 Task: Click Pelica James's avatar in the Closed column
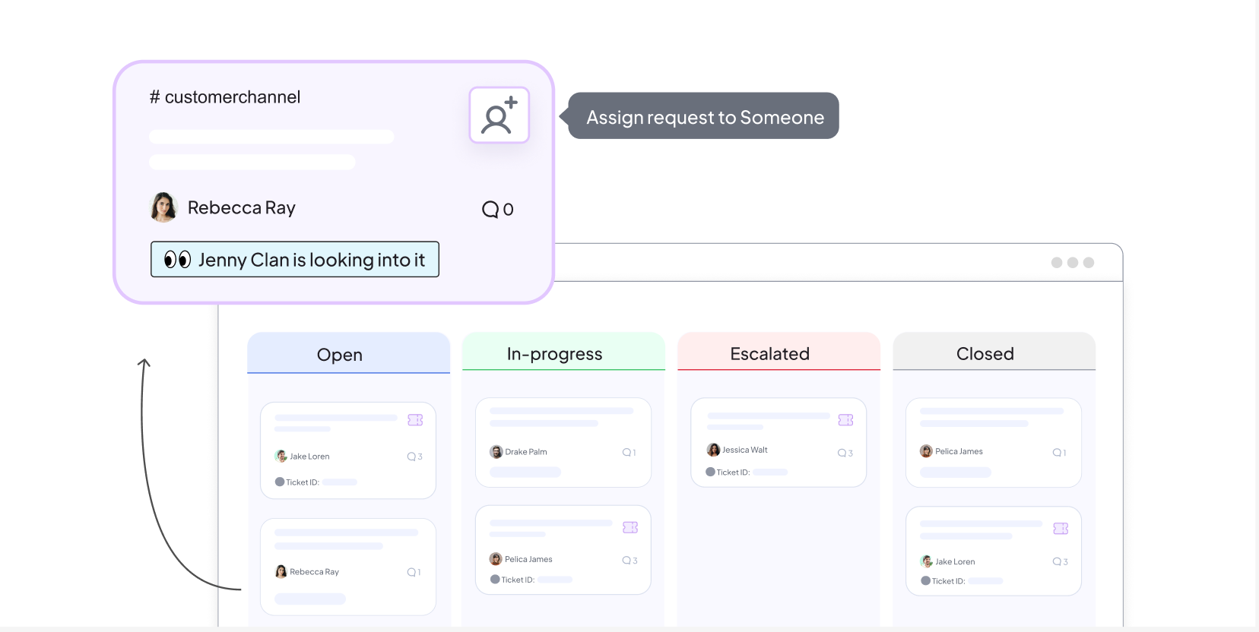point(926,451)
